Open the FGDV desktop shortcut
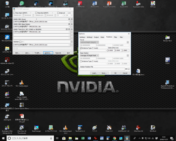This screenshot has height=141, width=176. pyautogui.click(x=167, y=61)
